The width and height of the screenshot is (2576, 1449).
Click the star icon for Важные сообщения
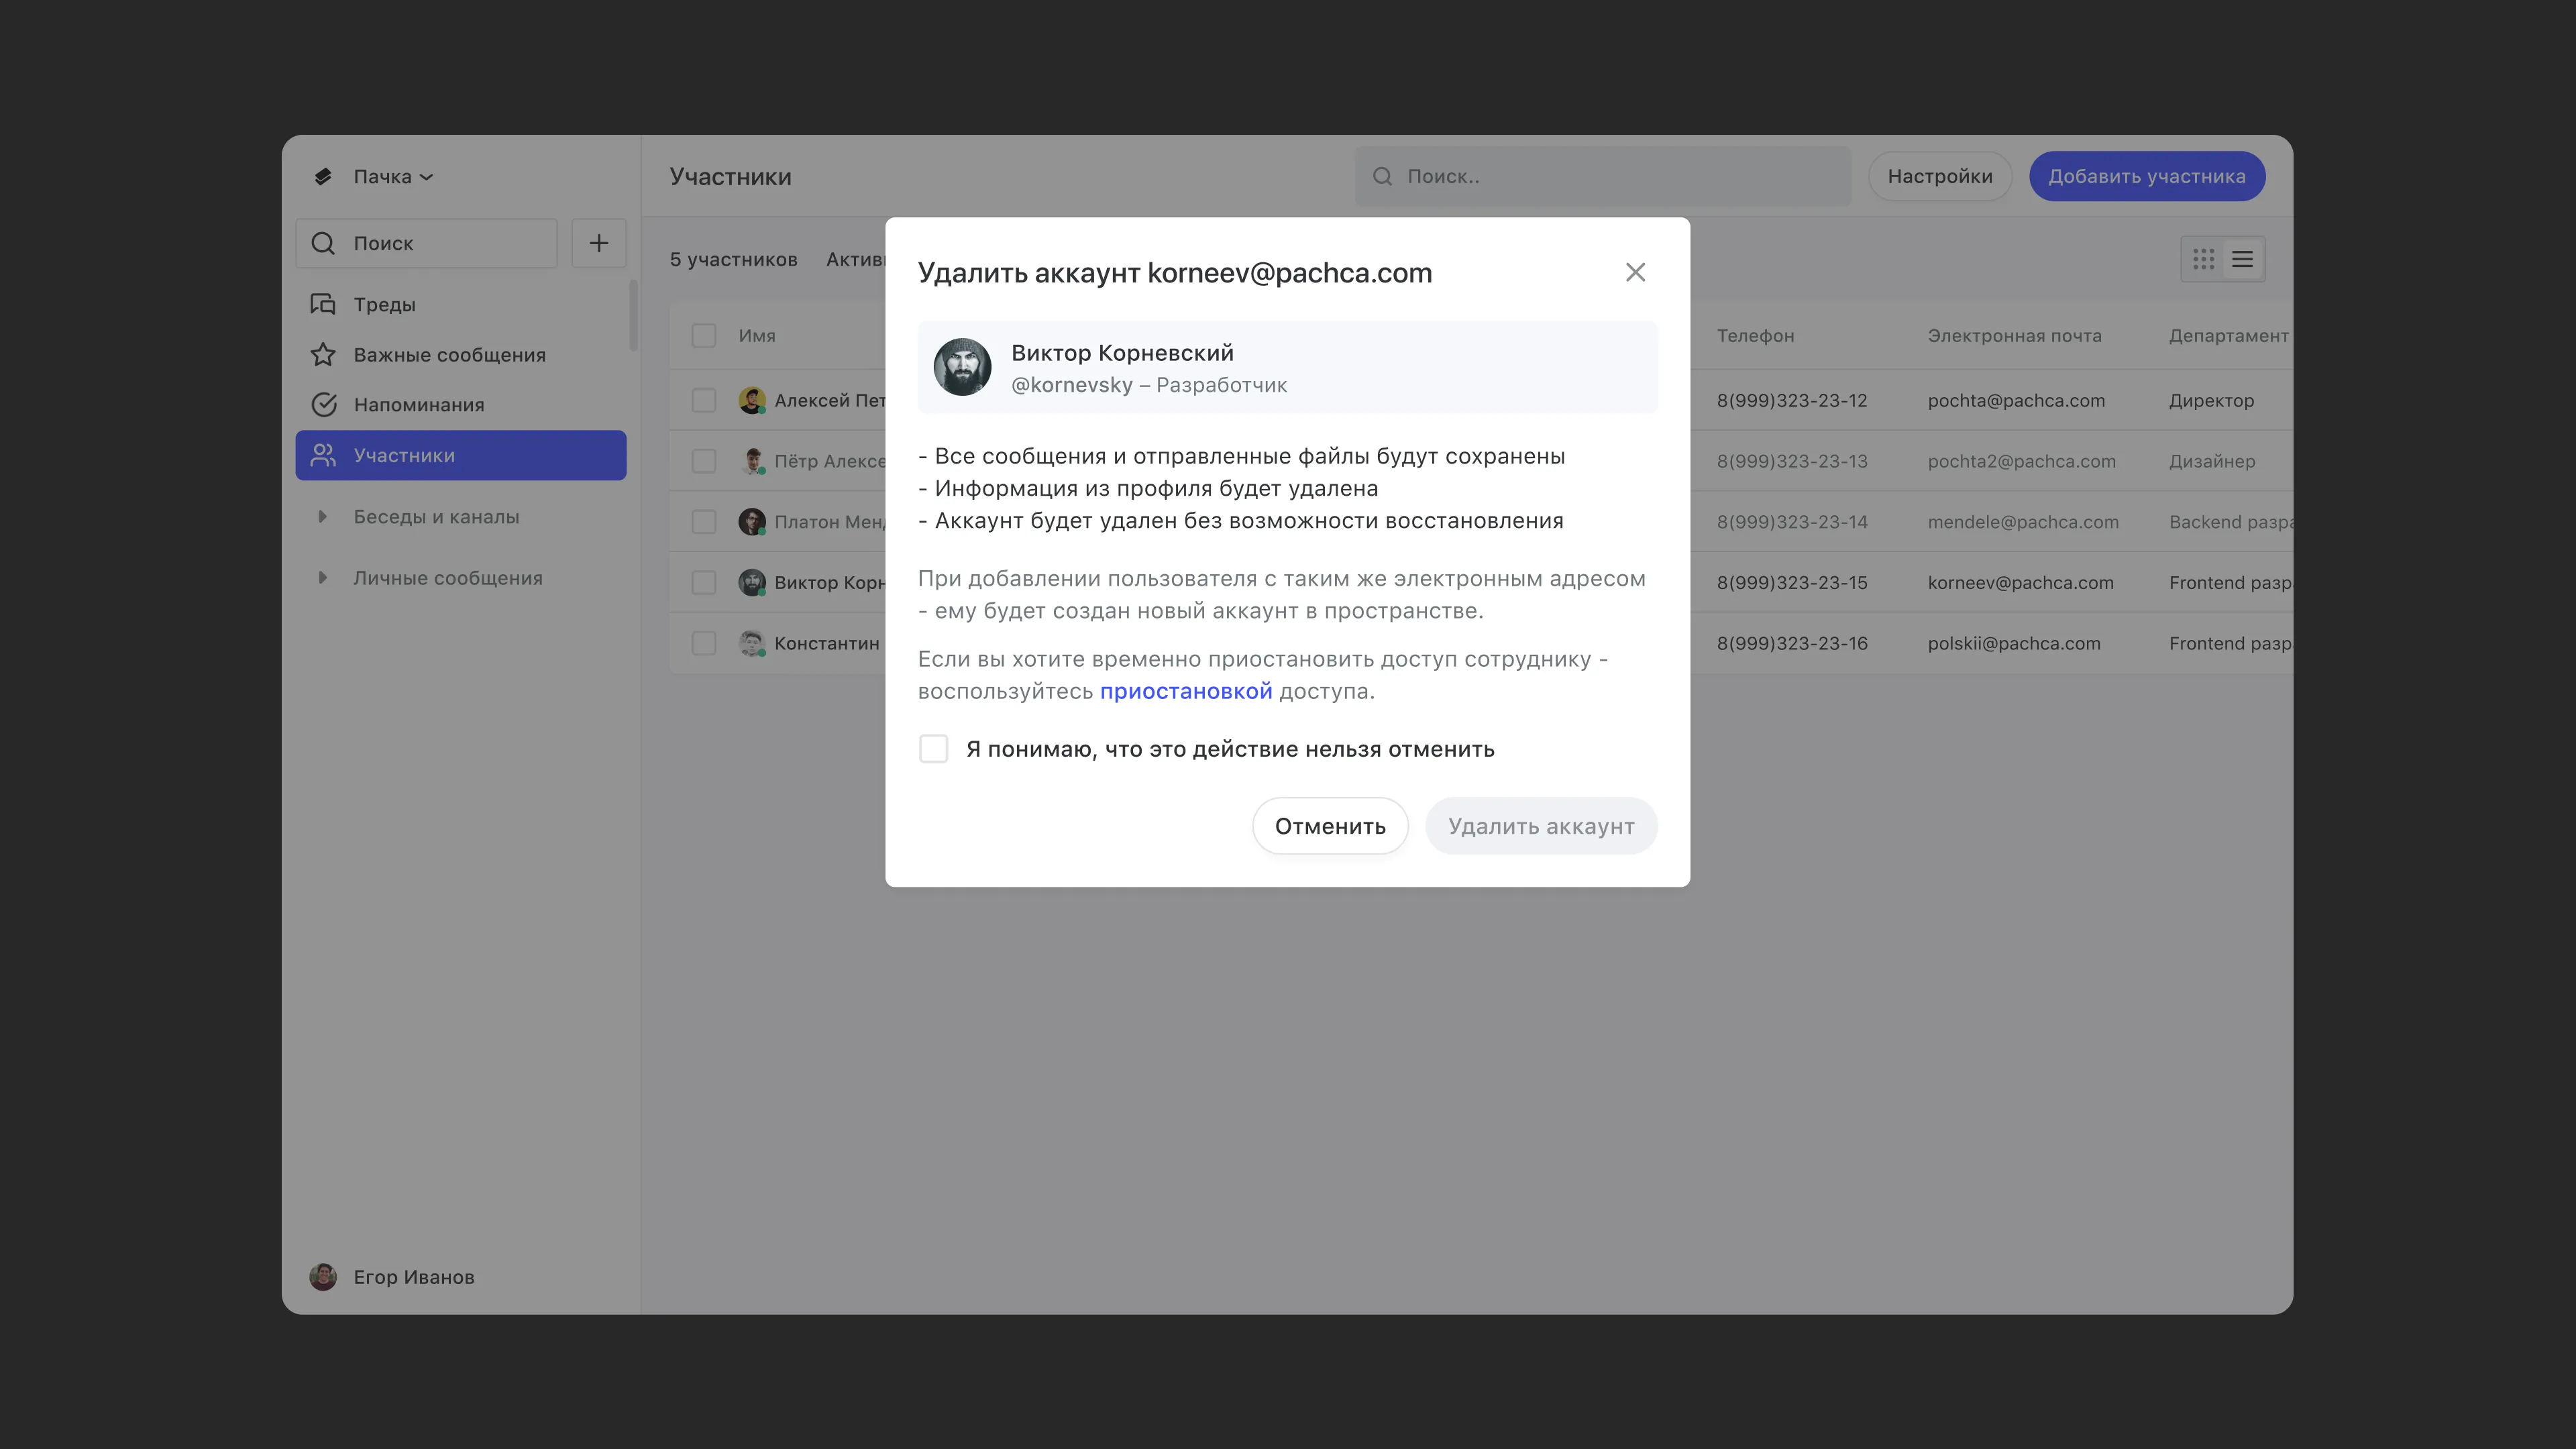pyautogui.click(x=322, y=355)
